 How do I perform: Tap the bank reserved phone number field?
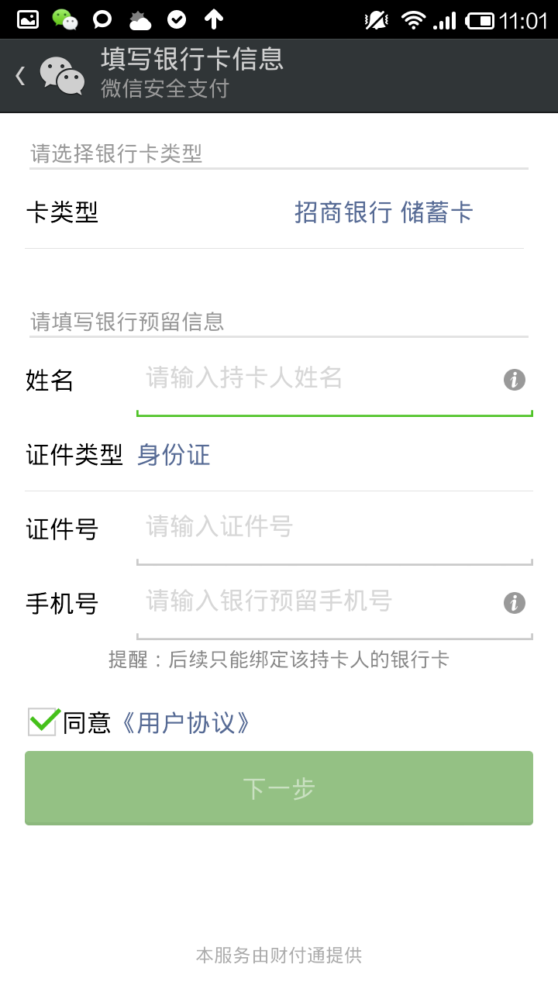coord(318,602)
